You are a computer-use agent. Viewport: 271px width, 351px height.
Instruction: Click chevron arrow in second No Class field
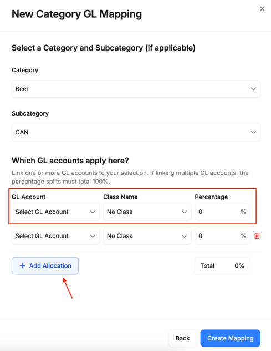click(184, 236)
